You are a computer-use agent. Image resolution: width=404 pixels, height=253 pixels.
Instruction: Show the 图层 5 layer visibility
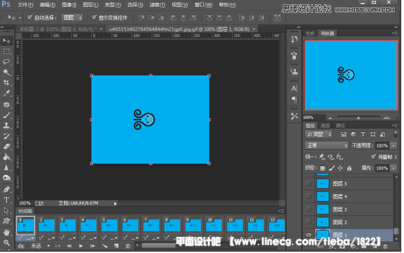point(308,183)
